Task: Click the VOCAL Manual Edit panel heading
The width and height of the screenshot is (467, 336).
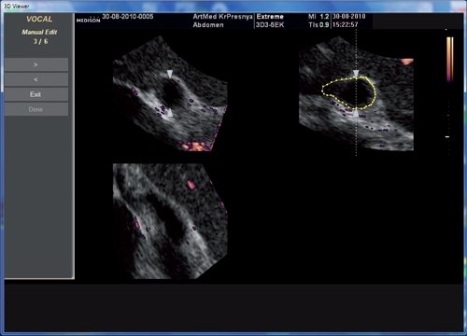Action: (39, 30)
